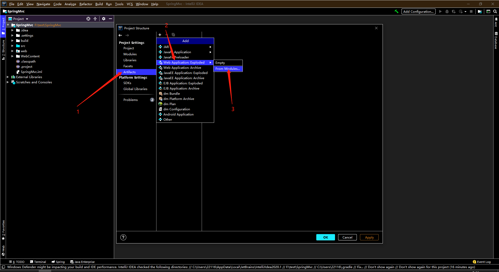Screen dimensions: 499x272
Task: Select the SpringMvc.iml file in Project tree
Action: tap(32, 72)
